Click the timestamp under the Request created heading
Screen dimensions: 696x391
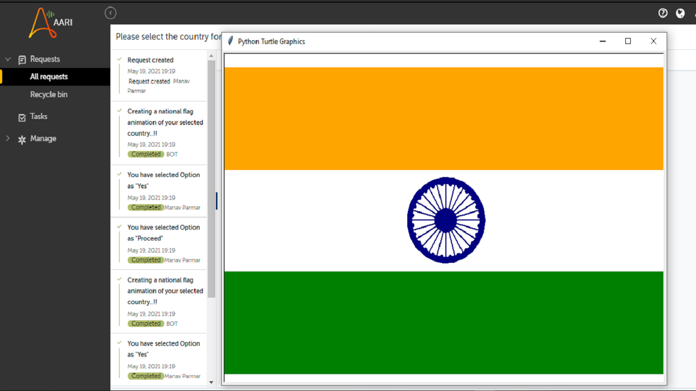pyautogui.click(x=151, y=71)
